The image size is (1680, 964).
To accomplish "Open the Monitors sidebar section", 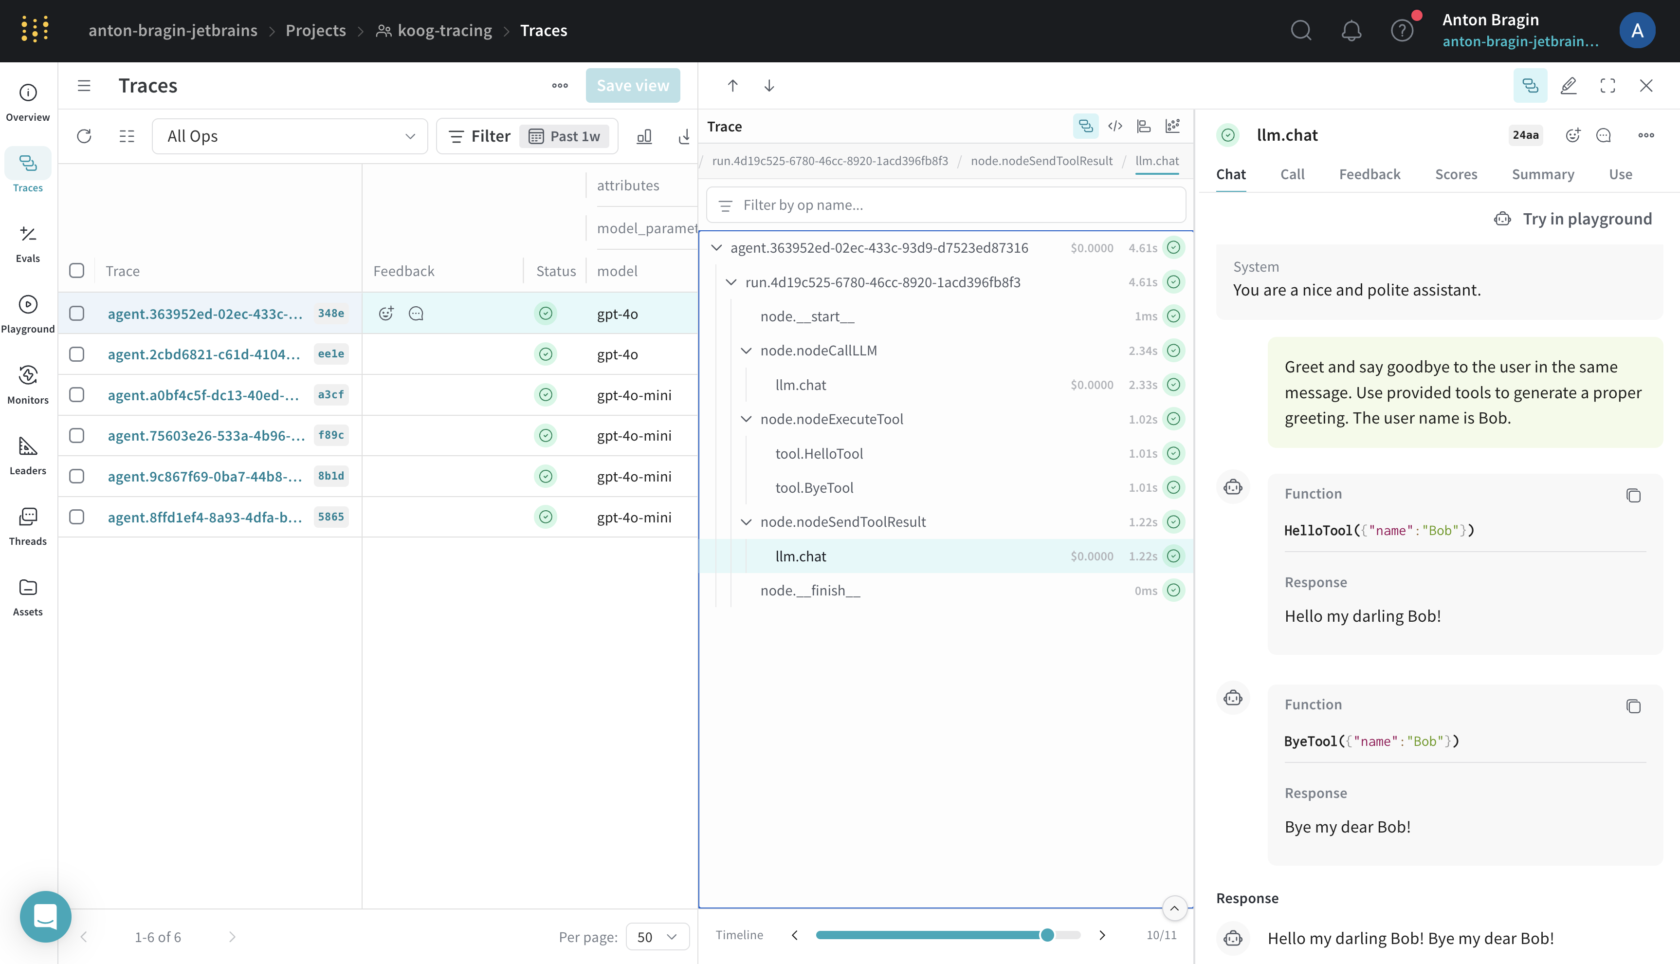I will (28, 384).
